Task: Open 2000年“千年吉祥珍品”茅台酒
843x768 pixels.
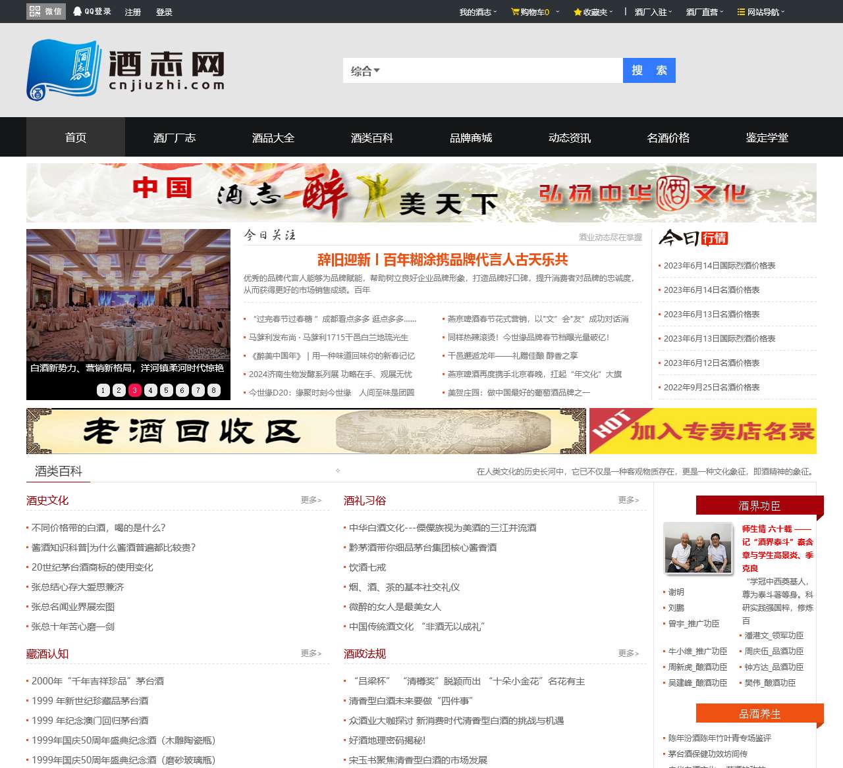Action: tap(97, 681)
